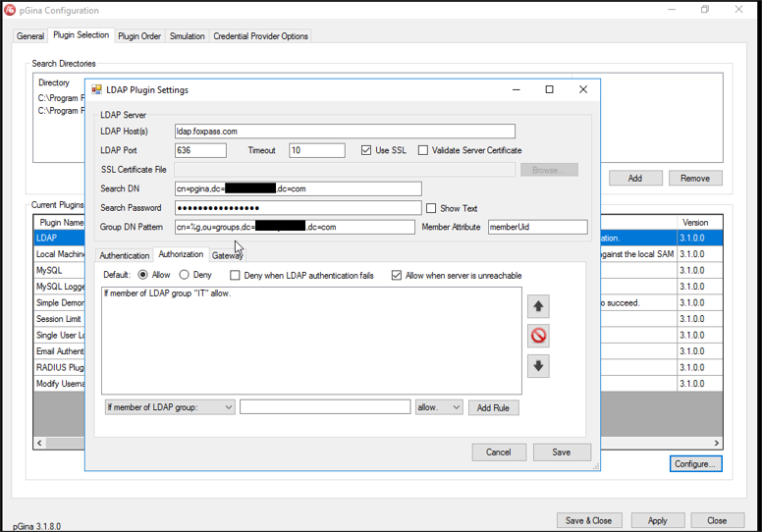
Task: Select the Deny default radio button
Action: 184,275
